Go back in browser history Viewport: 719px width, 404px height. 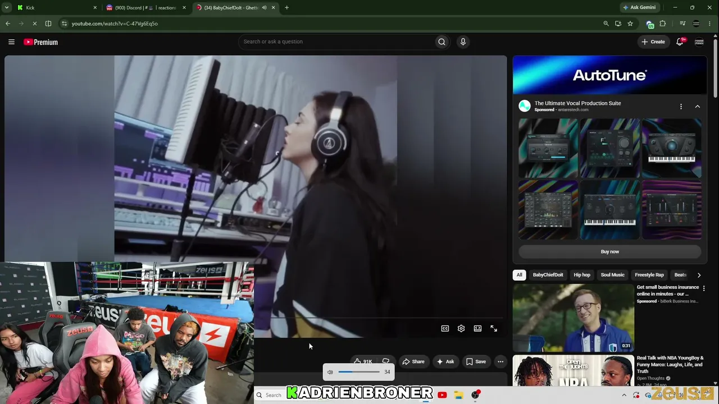[x=8, y=24]
